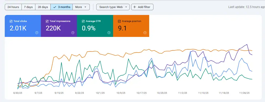Select the 24 hours date range

tap(13, 7)
